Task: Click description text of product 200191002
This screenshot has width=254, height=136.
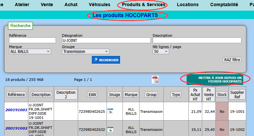Action: (41, 129)
